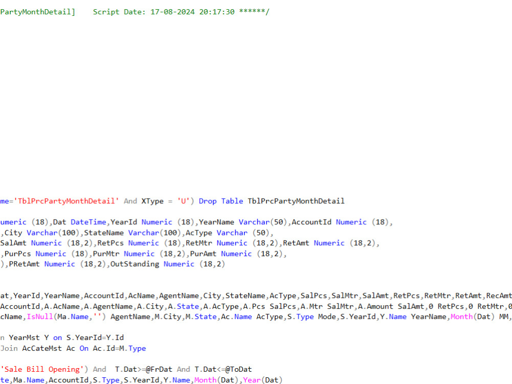This screenshot has height=384, width=512.
Task: Click 'RetMtr' in the Numeric definitions line
Action: (x=199, y=243)
